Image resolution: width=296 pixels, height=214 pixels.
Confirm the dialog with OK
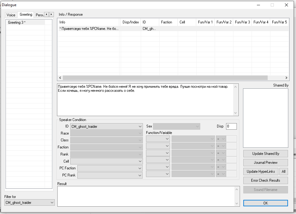pyautogui.click(x=266, y=203)
